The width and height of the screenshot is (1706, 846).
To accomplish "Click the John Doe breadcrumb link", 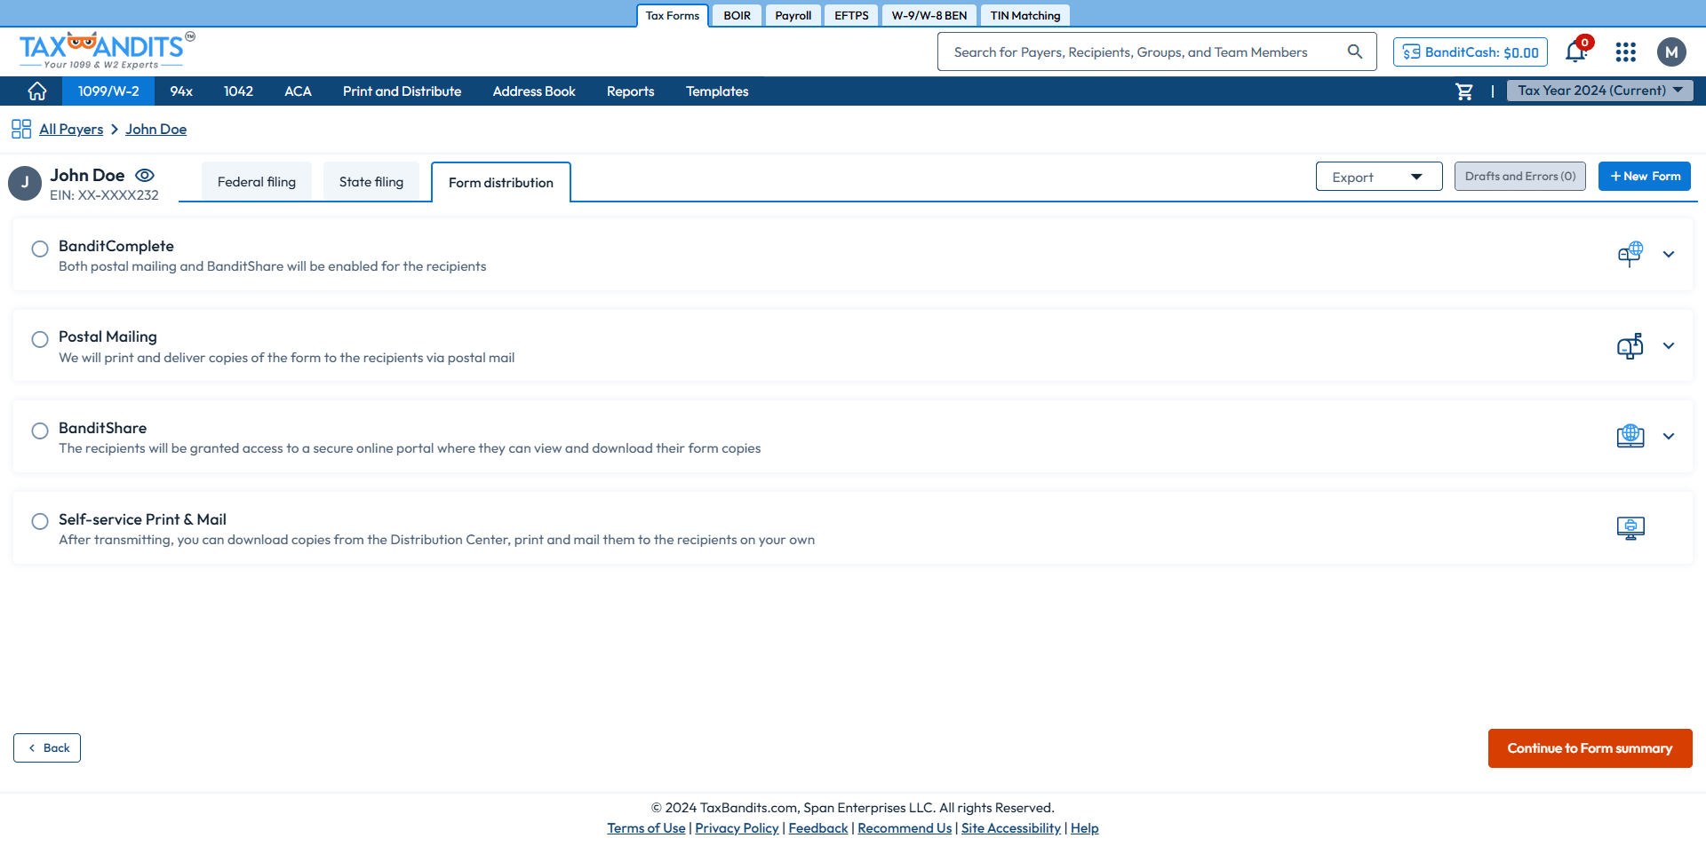I will (155, 130).
